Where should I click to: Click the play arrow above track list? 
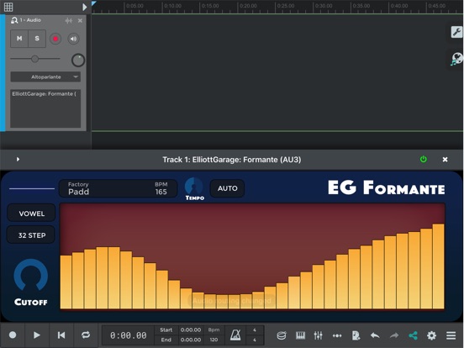coord(85,7)
